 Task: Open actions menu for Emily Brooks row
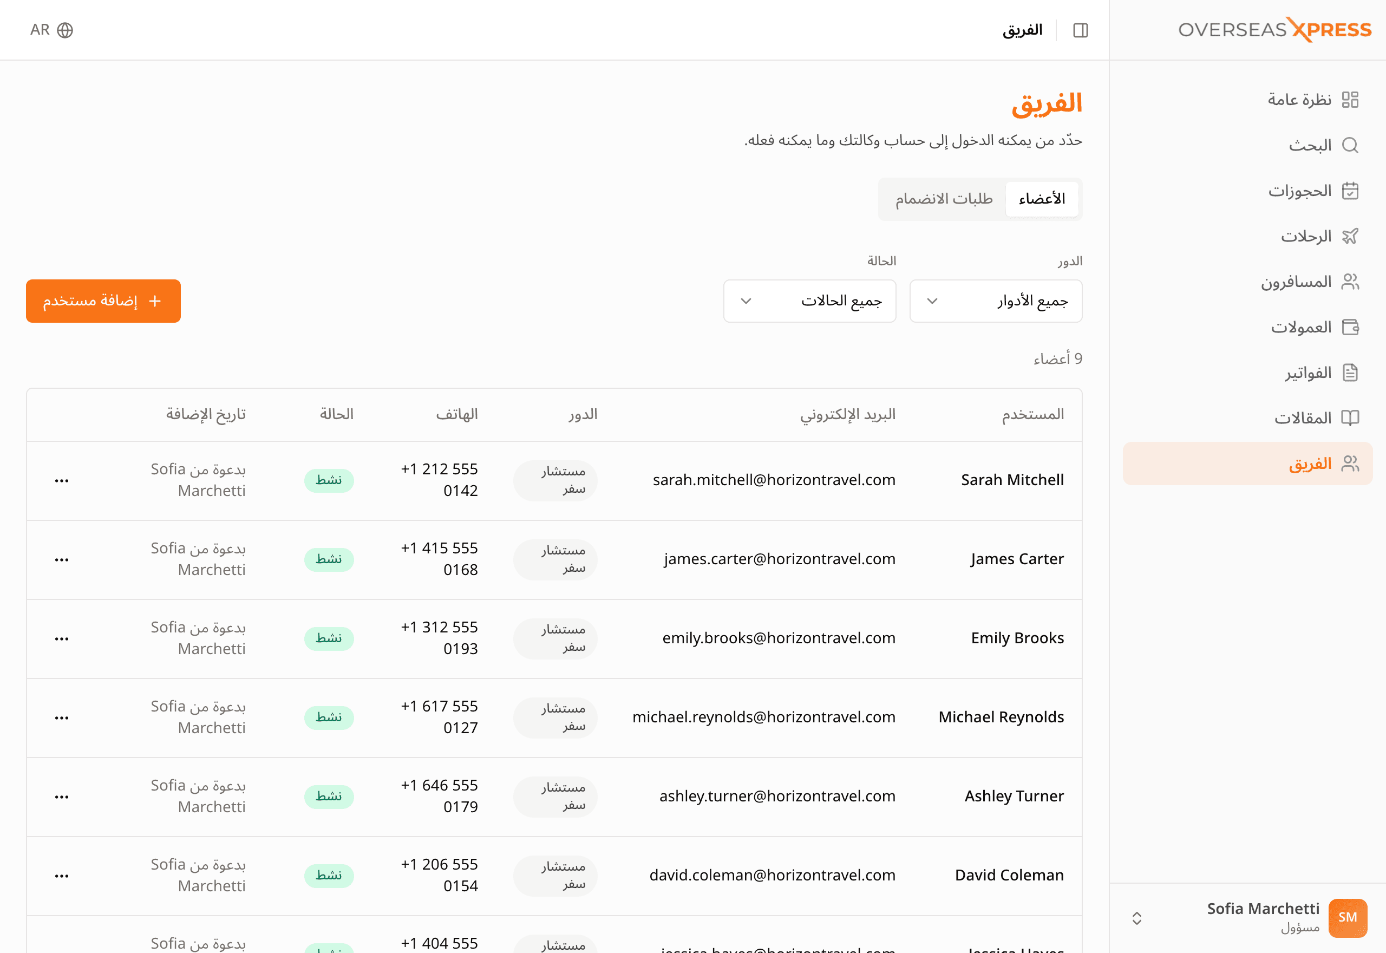(x=62, y=638)
